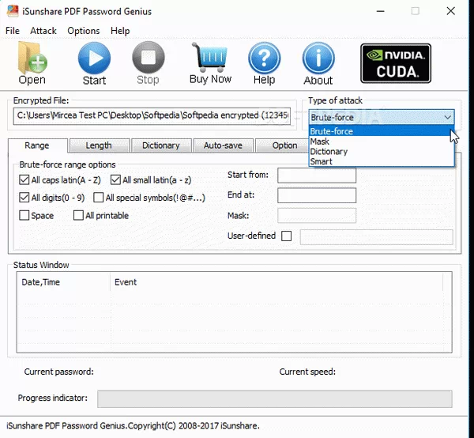This screenshot has width=474, height=438.
Task: Click the NVIDIA CUDA badge
Action: pos(396,63)
